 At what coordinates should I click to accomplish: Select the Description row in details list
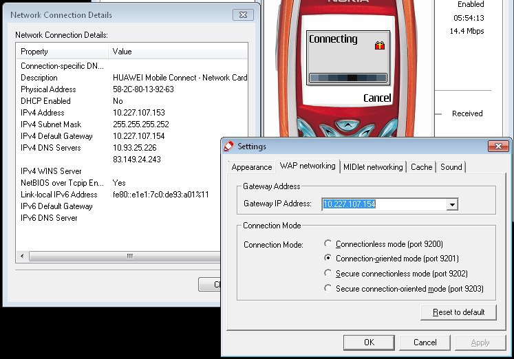[x=132, y=78]
